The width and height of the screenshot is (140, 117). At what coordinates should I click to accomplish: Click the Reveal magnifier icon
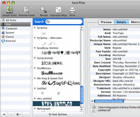pyautogui.click(x=43, y=9)
